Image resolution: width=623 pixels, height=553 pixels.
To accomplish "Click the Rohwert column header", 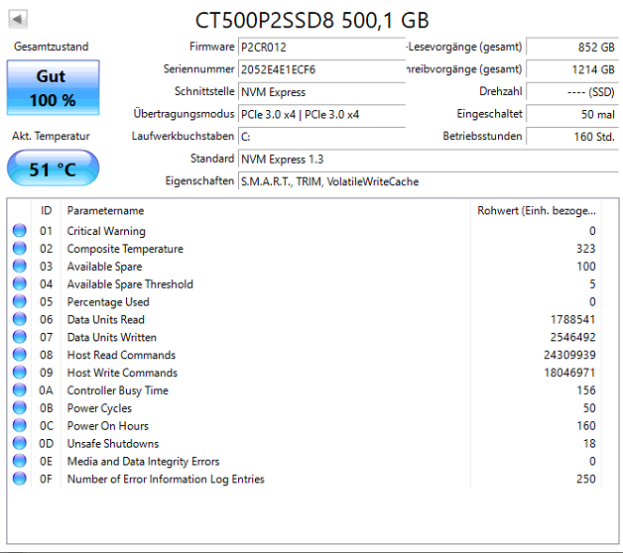I will coord(537,210).
